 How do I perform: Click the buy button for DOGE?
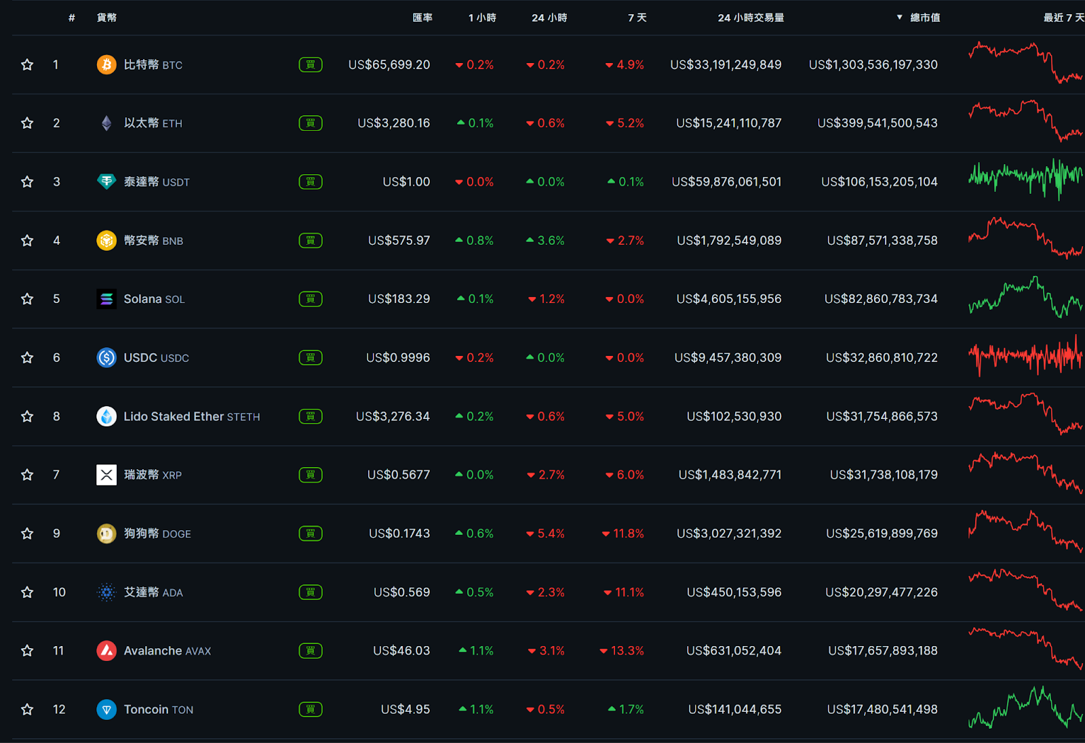[311, 534]
